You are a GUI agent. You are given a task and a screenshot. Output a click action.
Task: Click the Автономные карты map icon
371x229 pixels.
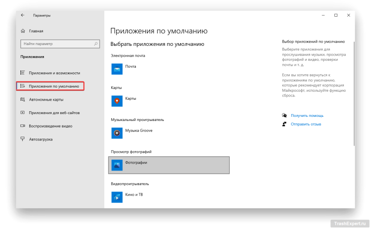[22, 99]
